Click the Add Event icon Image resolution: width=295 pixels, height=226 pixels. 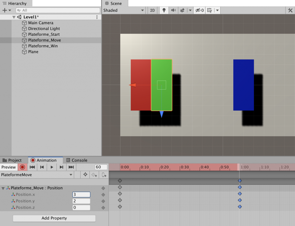click(x=104, y=175)
